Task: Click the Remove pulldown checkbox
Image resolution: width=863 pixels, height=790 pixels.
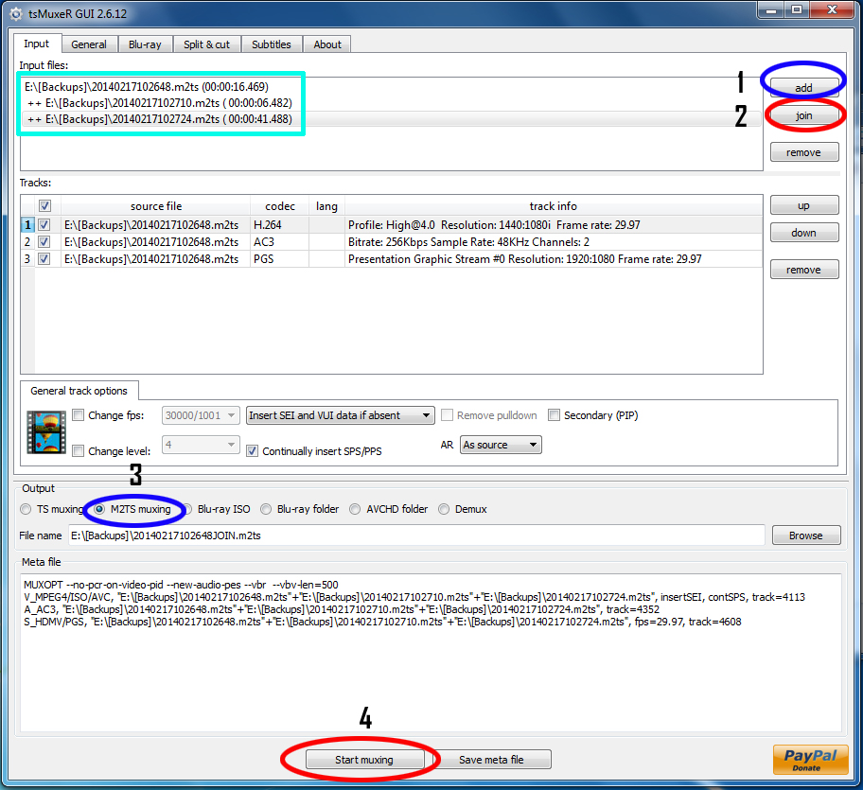Action: 447,415
